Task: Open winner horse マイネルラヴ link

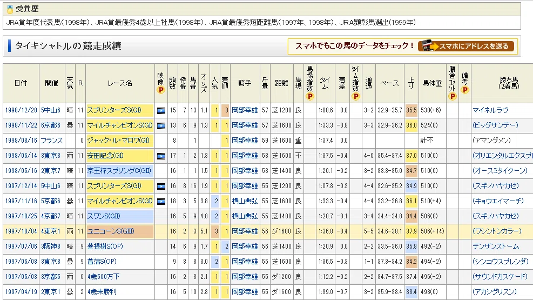Action: [x=490, y=110]
